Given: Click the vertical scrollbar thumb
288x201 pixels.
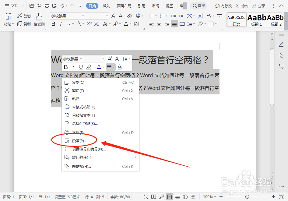Looking at the screenshot, I should (272, 77).
